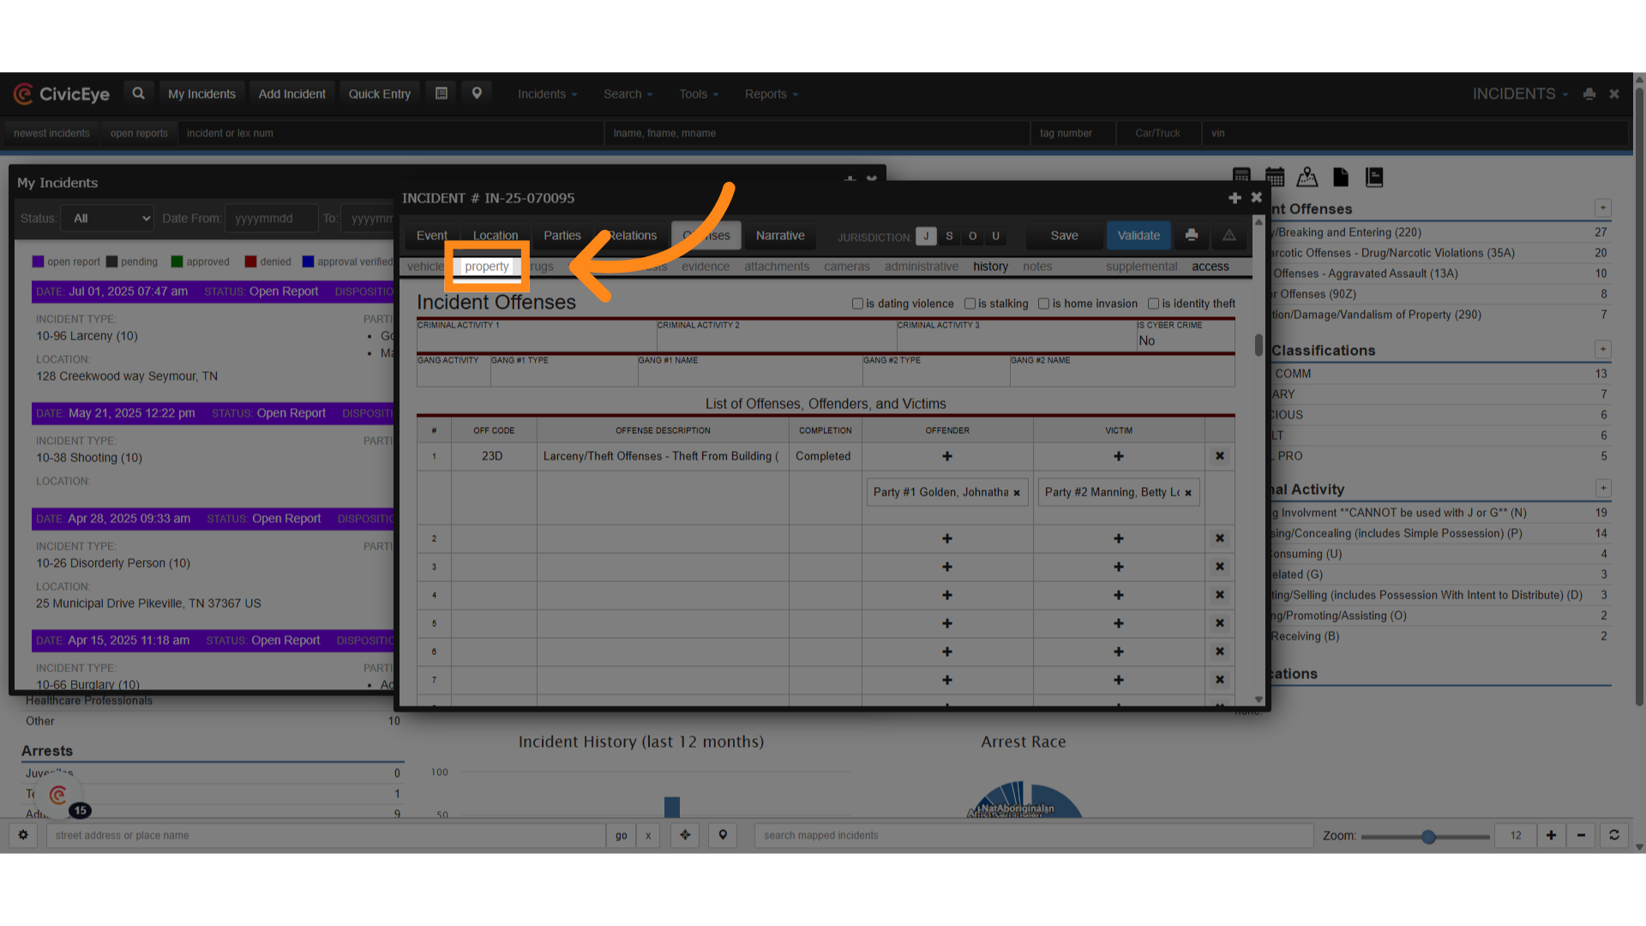Screen dimensions: 1646x926
Task: Check the is stalking checkbox
Action: [x=970, y=304]
